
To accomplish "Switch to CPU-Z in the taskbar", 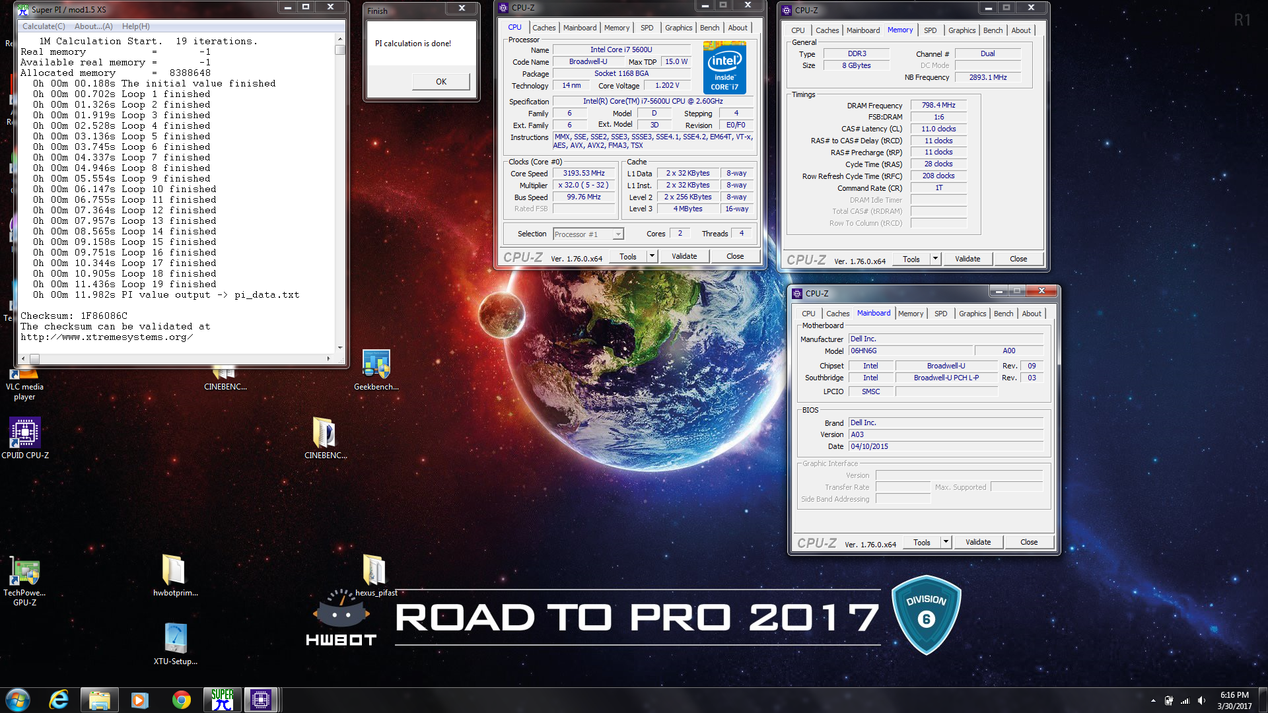I will [x=261, y=700].
